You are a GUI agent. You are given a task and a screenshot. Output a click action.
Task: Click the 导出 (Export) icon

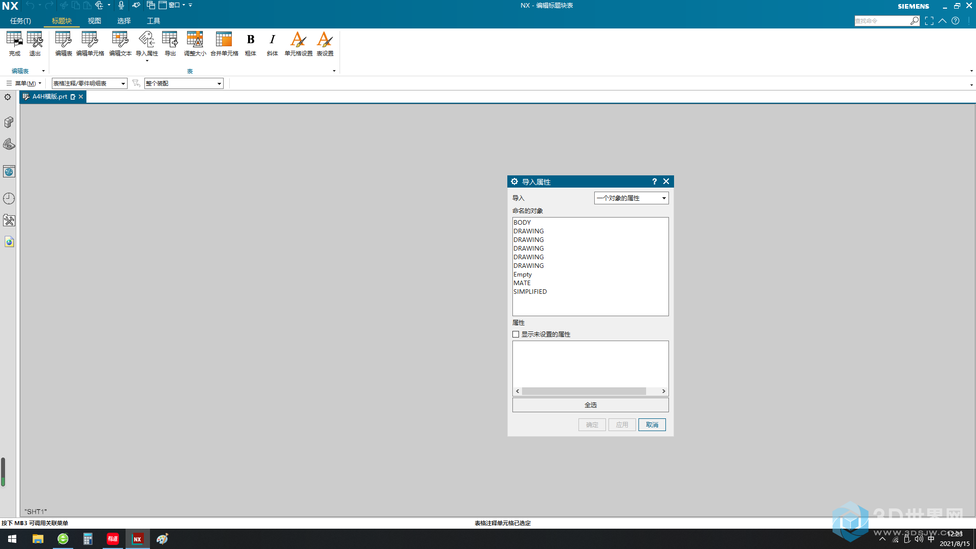170,44
